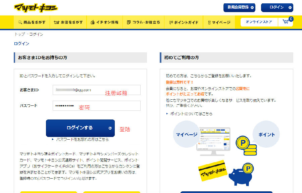302x193 pixels.
Task: Switch to the オンラインストア tab
Action: point(259,22)
